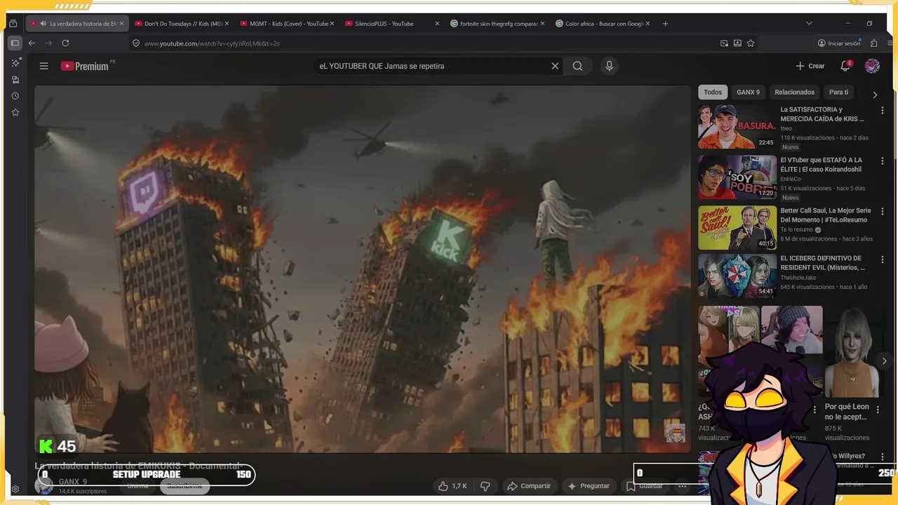Open the downloads icon in address bar
Viewport: 898px width, 505px height.
point(737,43)
